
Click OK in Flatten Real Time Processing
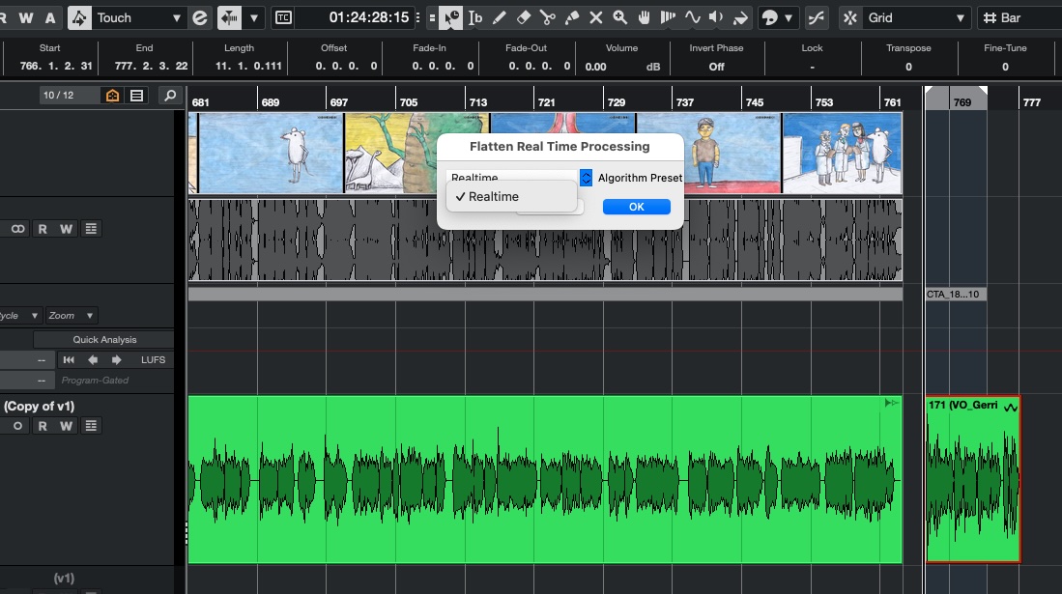point(636,207)
